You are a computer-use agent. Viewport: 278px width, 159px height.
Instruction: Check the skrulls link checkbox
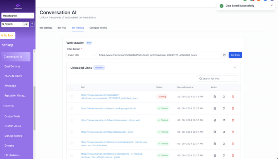click(x=72, y=108)
